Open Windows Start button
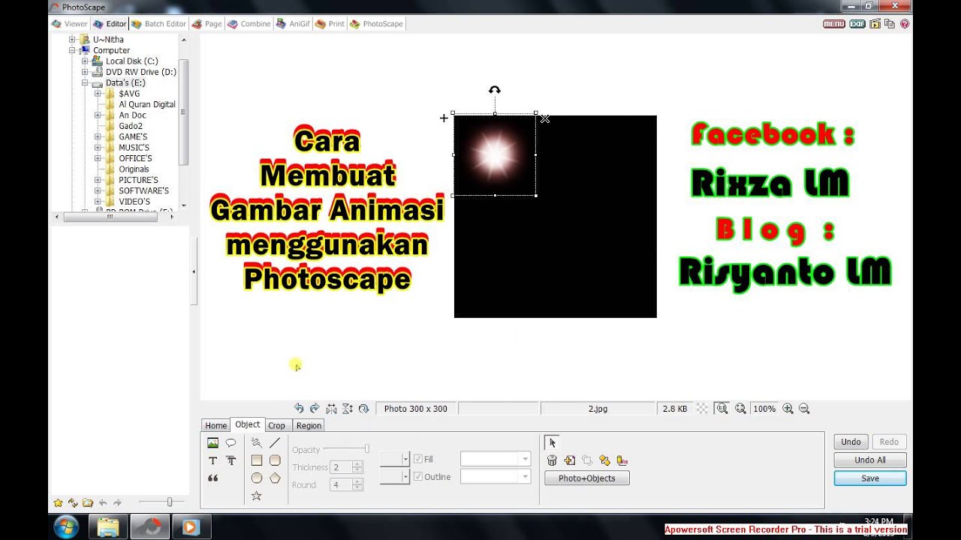The image size is (961, 540). [67, 526]
